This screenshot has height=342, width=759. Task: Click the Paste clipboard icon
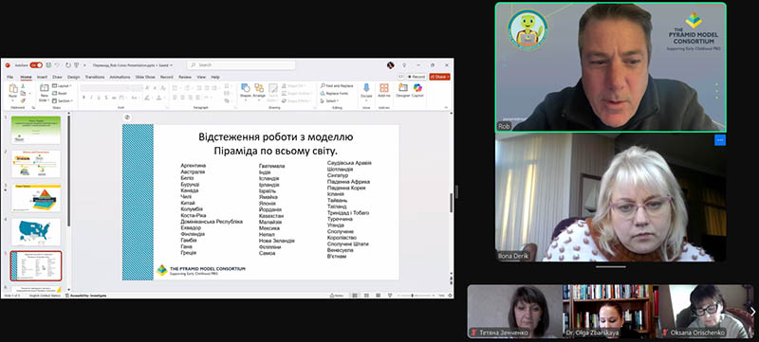[13, 91]
